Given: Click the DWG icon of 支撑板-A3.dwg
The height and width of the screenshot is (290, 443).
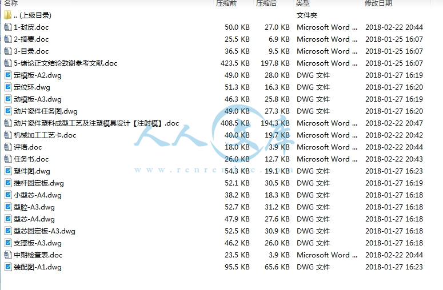Looking at the screenshot, I should point(8,243).
